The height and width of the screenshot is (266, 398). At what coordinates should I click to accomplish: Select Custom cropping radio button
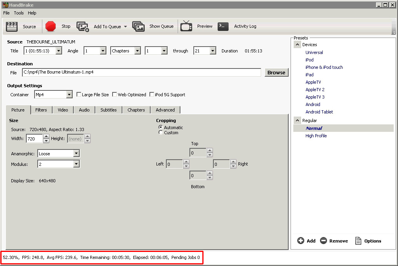pos(160,133)
